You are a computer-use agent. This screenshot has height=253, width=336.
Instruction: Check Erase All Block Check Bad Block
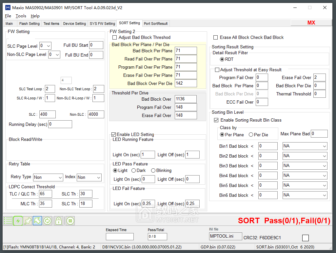tap(216, 37)
